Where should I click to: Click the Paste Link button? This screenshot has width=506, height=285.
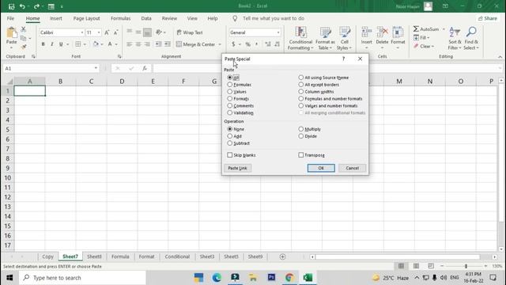click(237, 168)
